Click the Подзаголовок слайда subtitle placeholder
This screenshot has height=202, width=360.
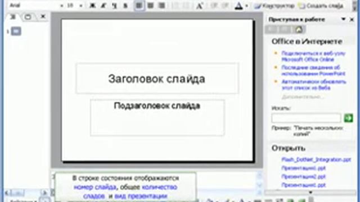157,118
